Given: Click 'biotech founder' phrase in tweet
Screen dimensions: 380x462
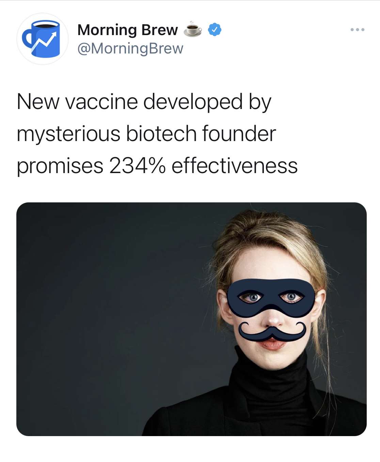Looking at the screenshot, I should 201,134.
